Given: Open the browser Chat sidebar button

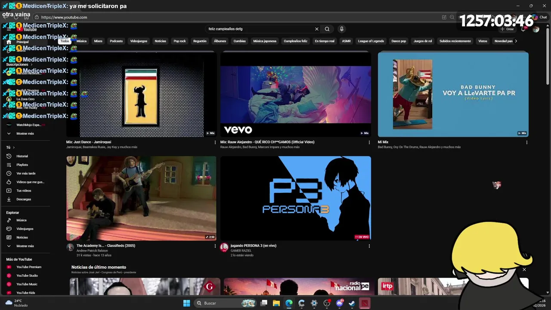Looking at the screenshot, I should click(x=540, y=17).
